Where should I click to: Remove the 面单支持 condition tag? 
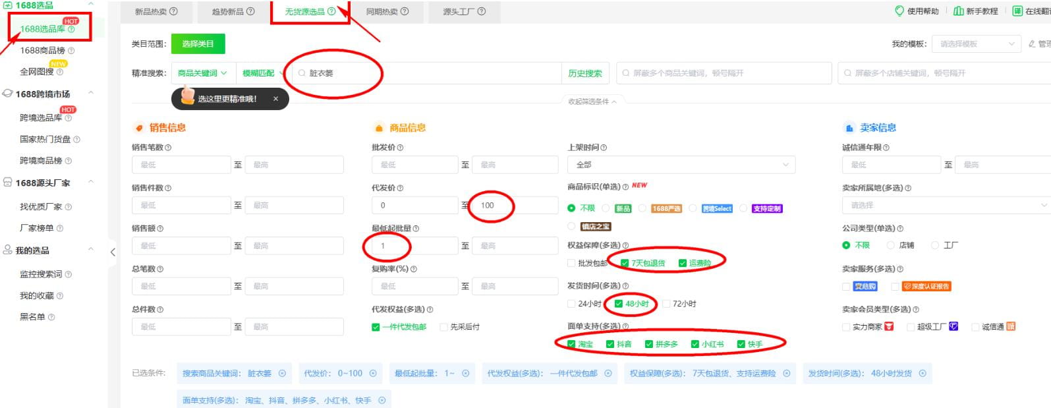point(381,400)
